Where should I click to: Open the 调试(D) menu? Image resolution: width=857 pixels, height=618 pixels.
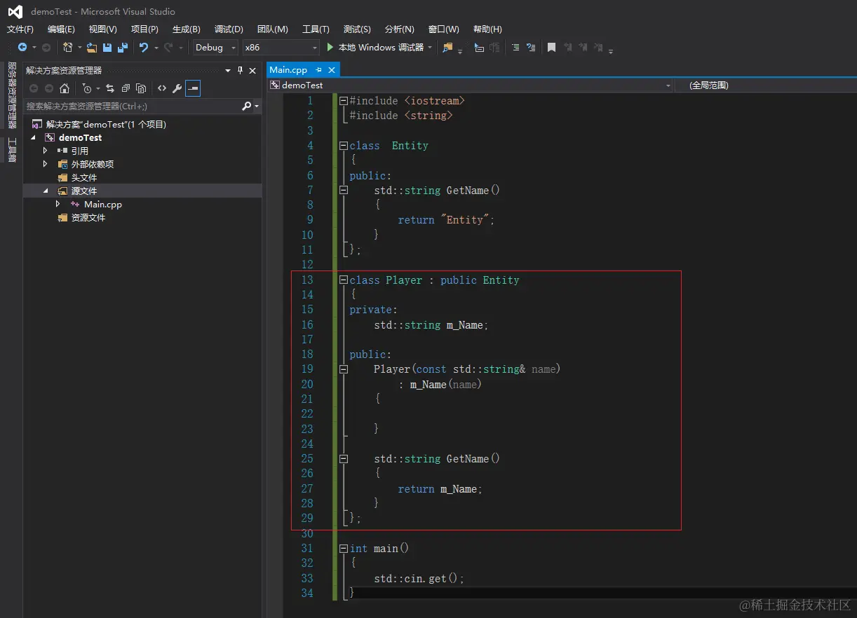click(x=229, y=29)
